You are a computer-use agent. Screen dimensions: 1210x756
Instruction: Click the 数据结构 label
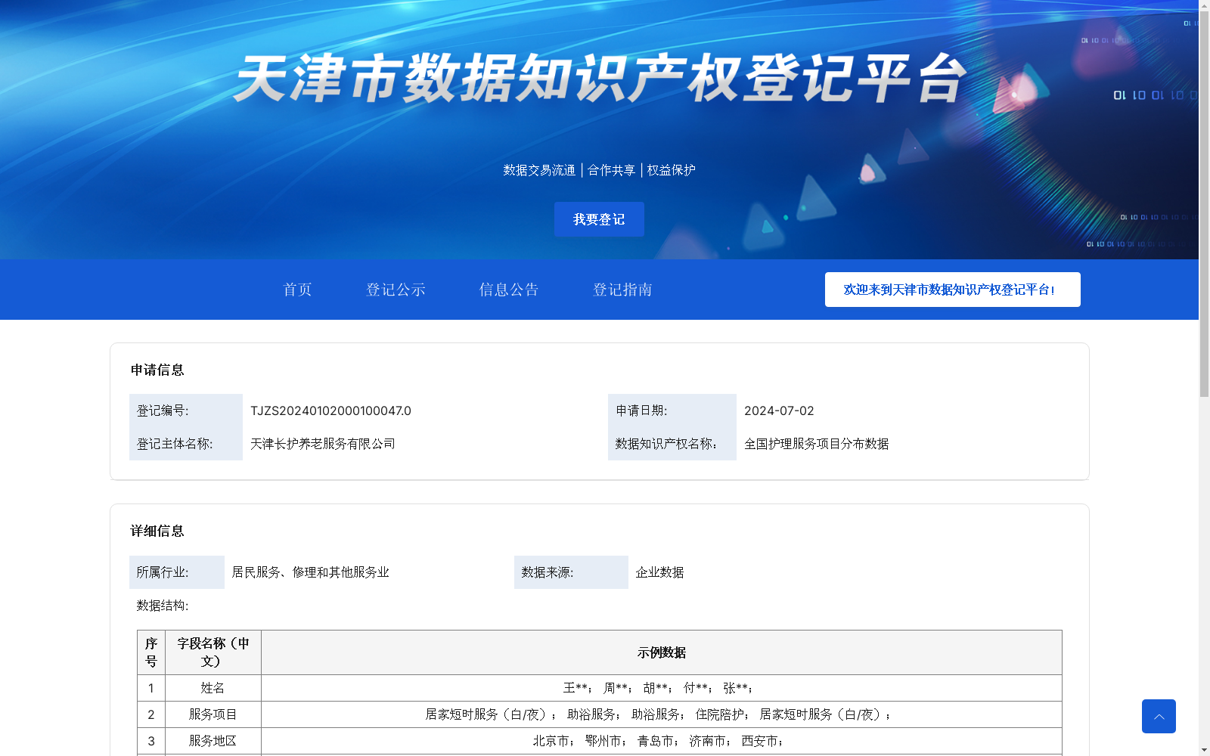click(x=163, y=606)
